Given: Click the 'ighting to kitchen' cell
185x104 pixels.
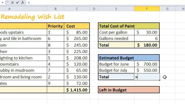Looking at the screenshot, I should [x=23, y=58].
